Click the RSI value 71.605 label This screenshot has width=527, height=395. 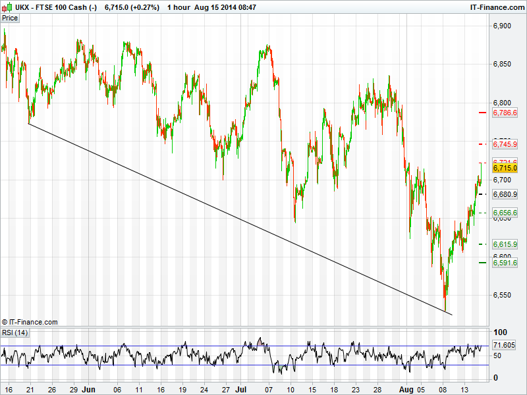504,345
